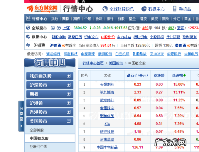Click the Eastmoney logo
This screenshot has width=199, height=152.
(42, 9)
